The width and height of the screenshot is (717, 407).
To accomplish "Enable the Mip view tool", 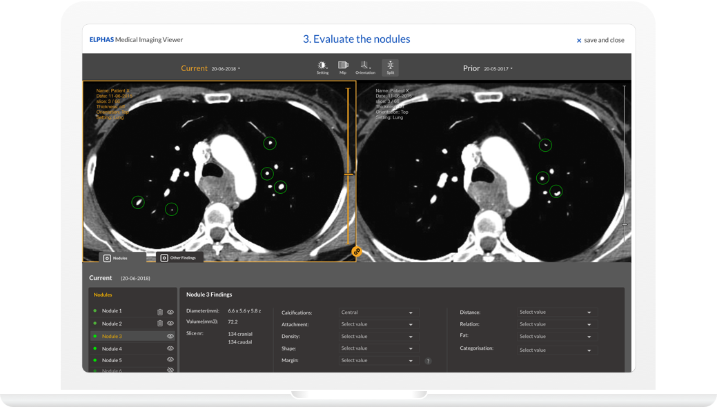I will 343,67.
